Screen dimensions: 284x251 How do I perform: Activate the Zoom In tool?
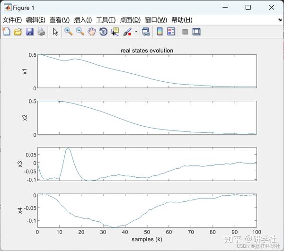(69, 32)
